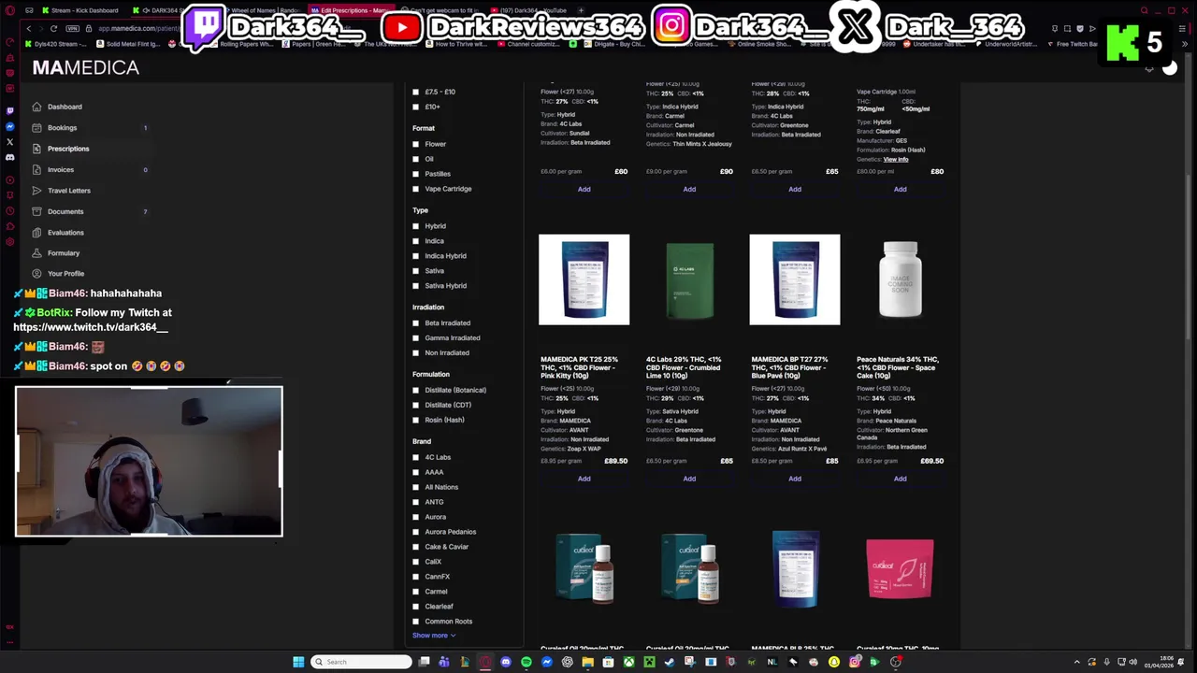Tick the Flower format checkbox
The width and height of the screenshot is (1197, 673).
pyautogui.click(x=416, y=144)
